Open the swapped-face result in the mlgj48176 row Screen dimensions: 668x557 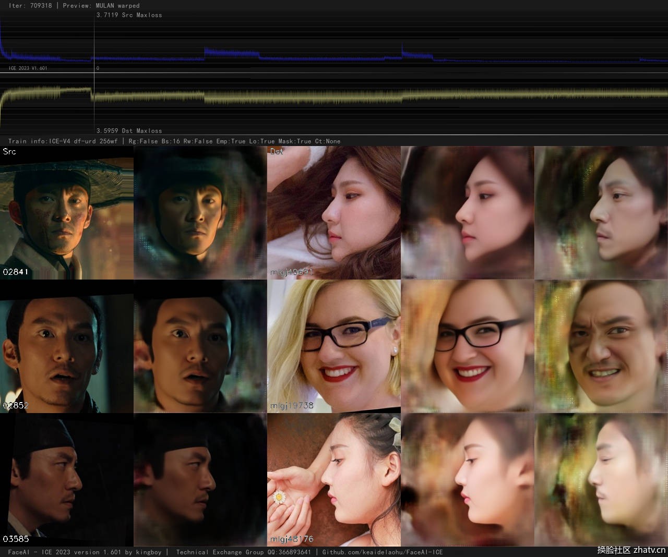coord(601,480)
